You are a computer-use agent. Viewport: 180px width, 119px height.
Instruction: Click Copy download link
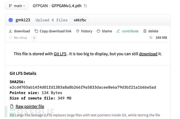[53, 31]
